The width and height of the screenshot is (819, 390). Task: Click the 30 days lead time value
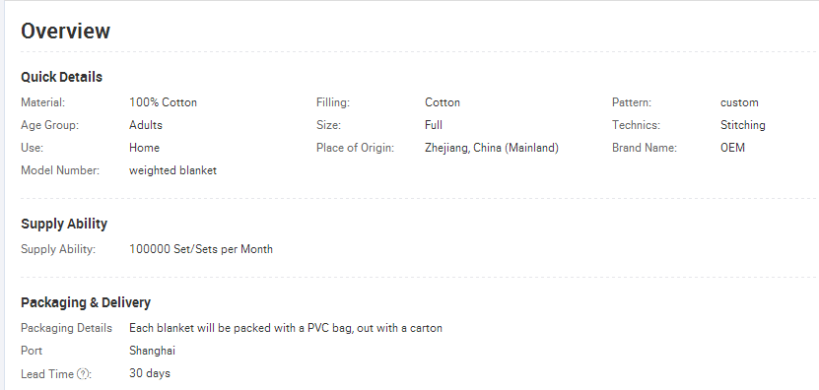pos(150,373)
